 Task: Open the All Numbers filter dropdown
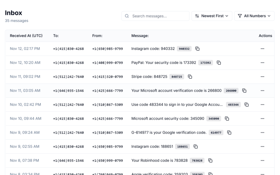tap(254, 16)
